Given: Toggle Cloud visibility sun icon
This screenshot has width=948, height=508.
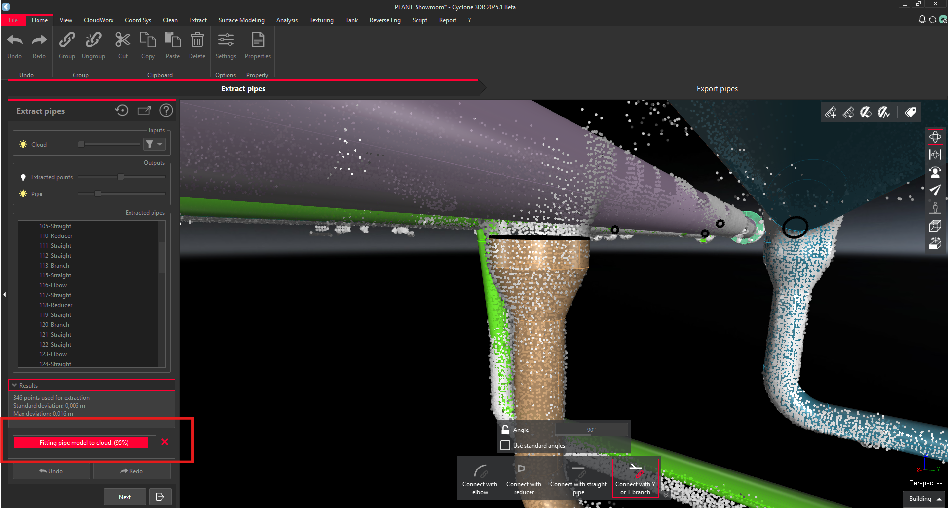Looking at the screenshot, I should coord(23,144).
